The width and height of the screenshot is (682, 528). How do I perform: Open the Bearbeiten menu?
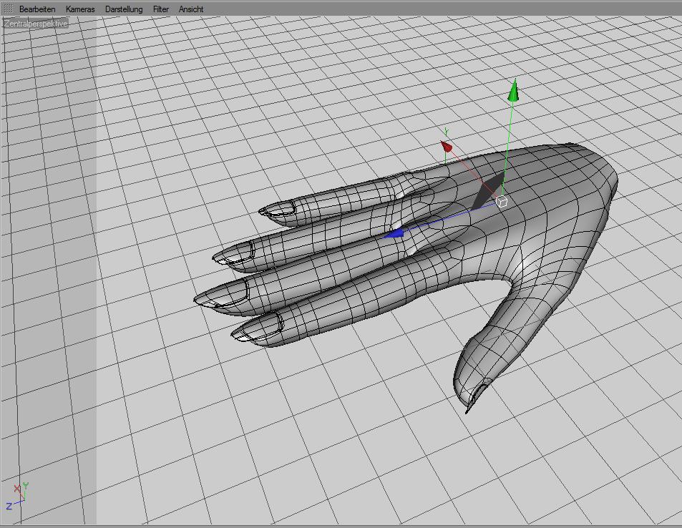[x=37, y=9]
